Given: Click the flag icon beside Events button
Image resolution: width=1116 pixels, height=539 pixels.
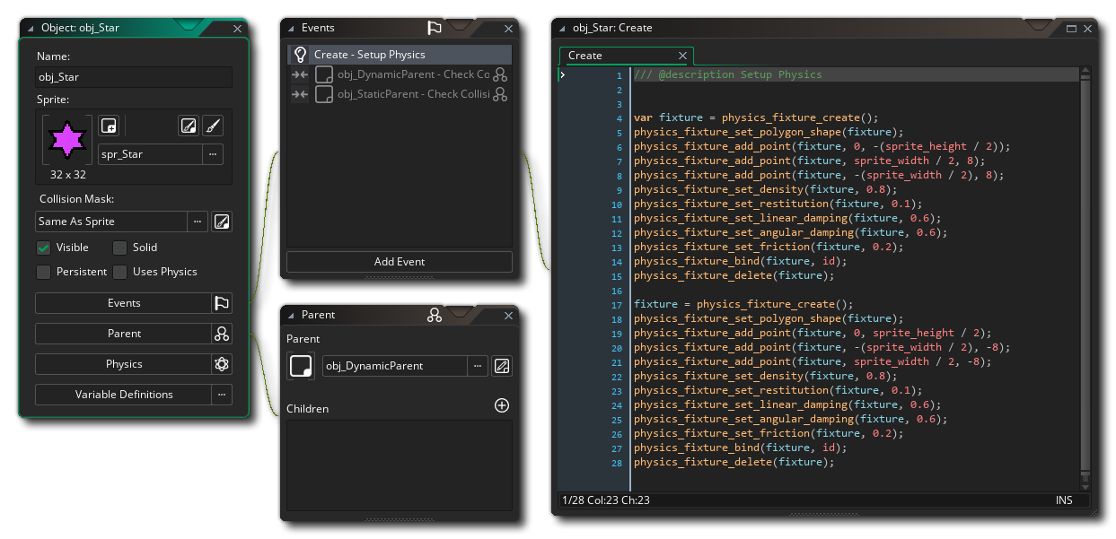Looking at the screenshot, I should (222, 303).
